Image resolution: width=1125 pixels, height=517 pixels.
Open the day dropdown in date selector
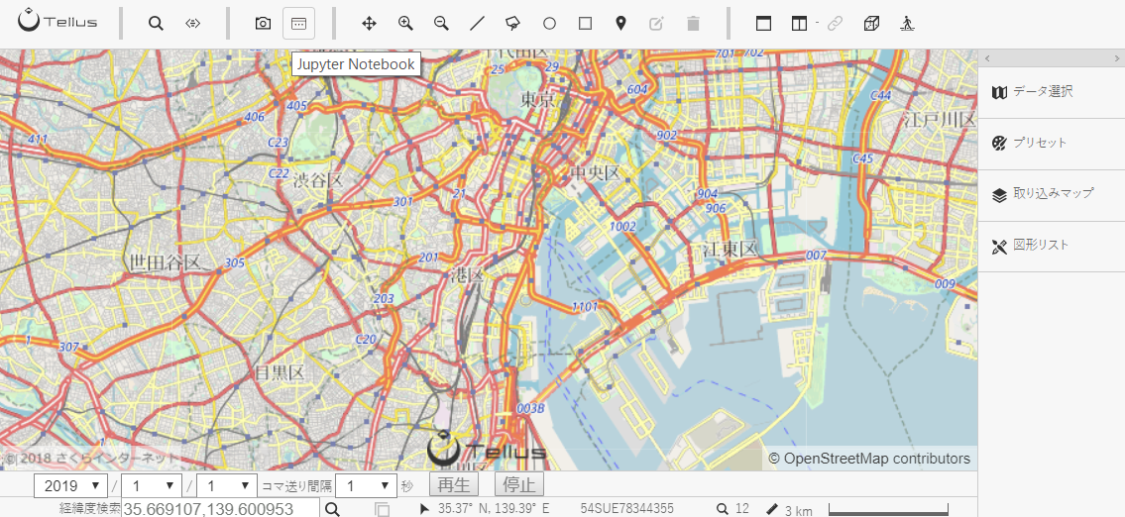227,485
